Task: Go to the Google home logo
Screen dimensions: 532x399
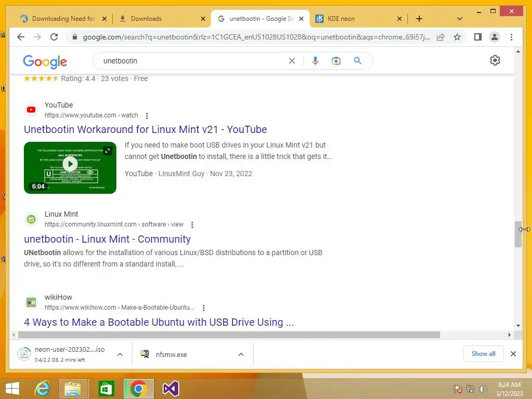Action: 45,61
